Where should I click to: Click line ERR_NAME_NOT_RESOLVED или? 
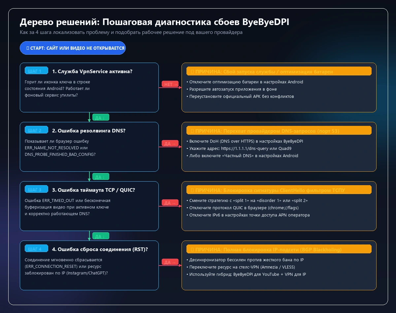(x=56, y=148)
